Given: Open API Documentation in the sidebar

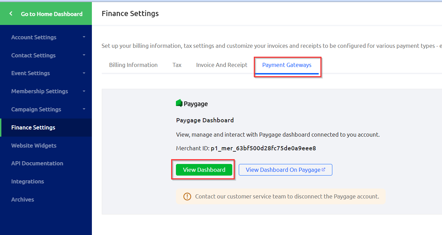Looking at the screenshot, I should [x=46, y=163].
